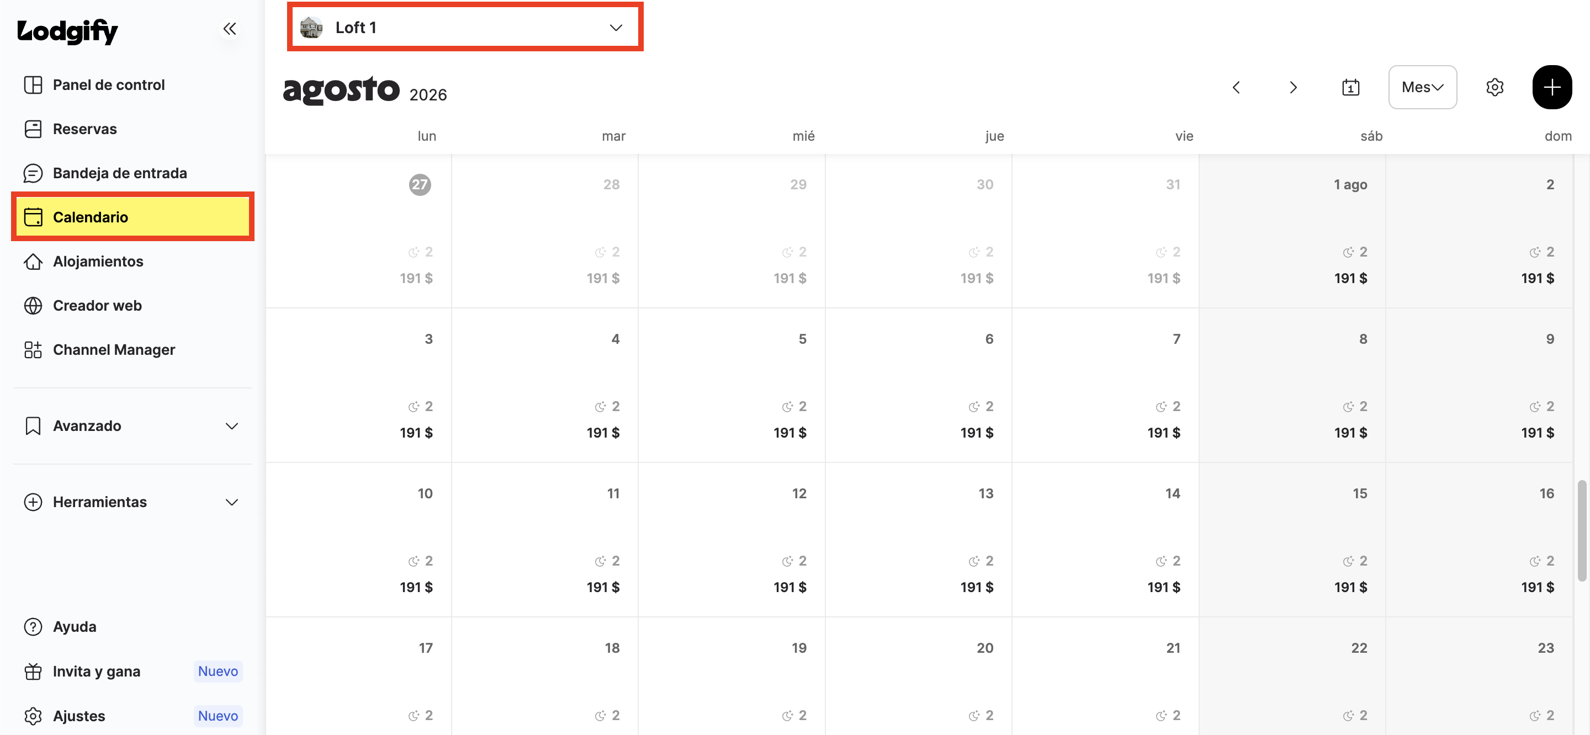
Task: Go to previous month arrow
Action: tap(1236, 88)
